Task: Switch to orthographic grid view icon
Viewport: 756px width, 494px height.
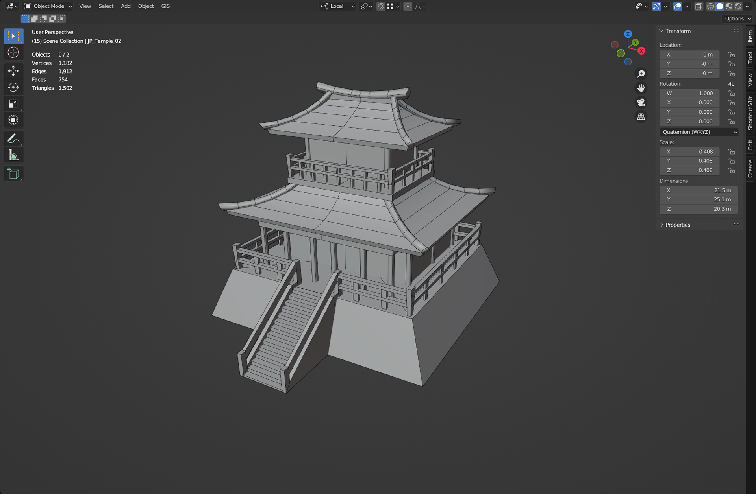Action: click(641, 117)
